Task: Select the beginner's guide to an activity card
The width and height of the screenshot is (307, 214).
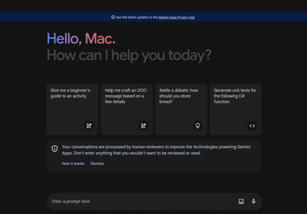Action: [72, 109]
